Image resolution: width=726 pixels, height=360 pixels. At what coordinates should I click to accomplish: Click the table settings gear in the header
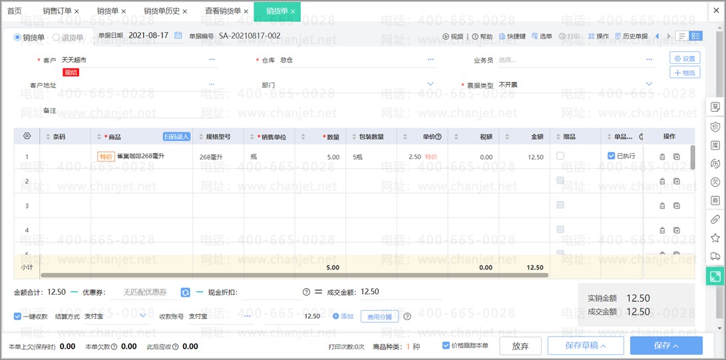click(27, 136)
